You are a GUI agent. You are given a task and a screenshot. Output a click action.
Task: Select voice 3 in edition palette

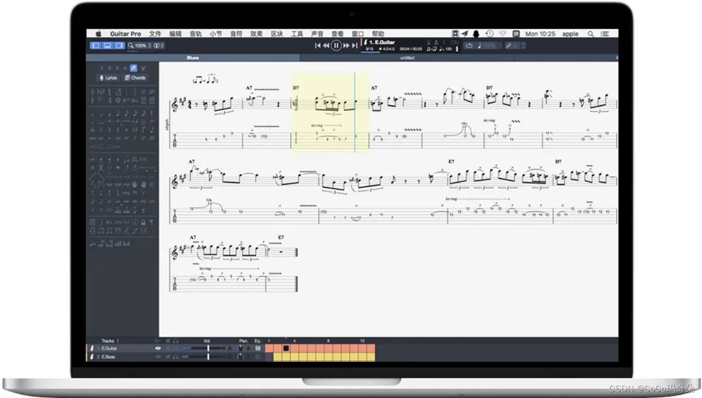pos(117,68)
